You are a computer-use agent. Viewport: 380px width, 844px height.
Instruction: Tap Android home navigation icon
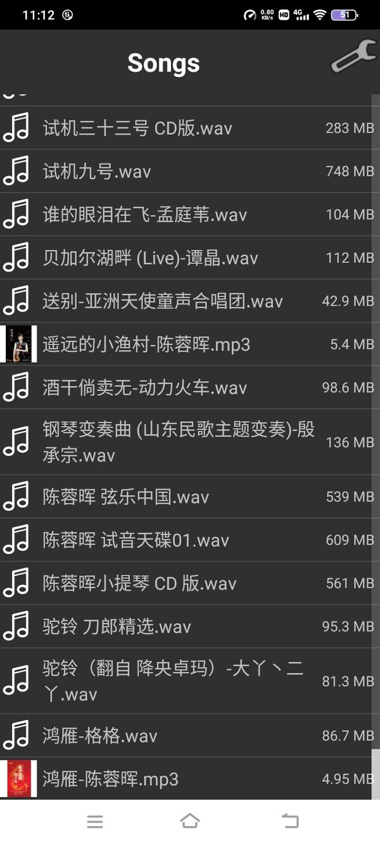[190, 821]
